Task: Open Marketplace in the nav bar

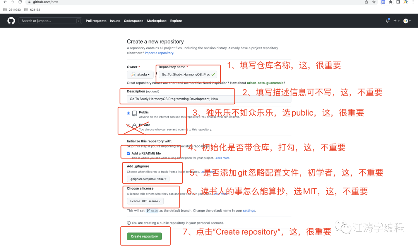Action: tap(156, 21)
